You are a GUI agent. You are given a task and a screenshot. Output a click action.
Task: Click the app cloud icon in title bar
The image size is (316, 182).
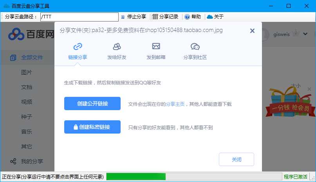coord(6,6)
